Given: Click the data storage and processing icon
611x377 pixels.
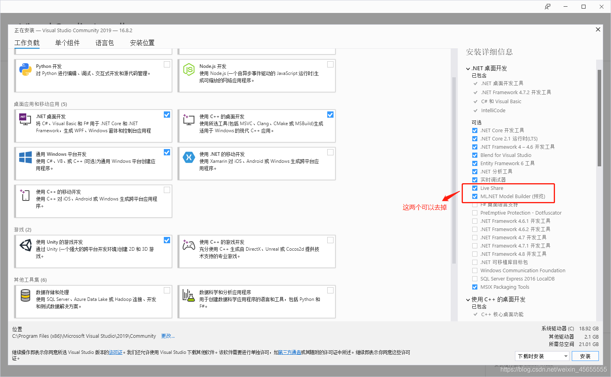Looking at the screenshot, I should pyautogui.click(x=25, y=295).
